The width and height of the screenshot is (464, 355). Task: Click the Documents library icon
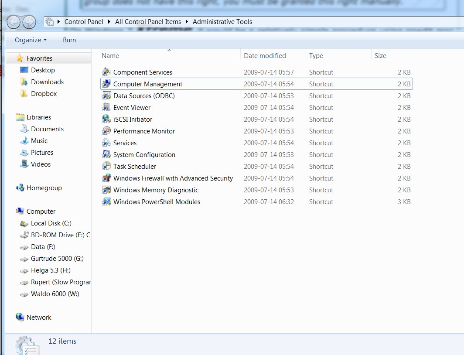click(x=24, y=129)
